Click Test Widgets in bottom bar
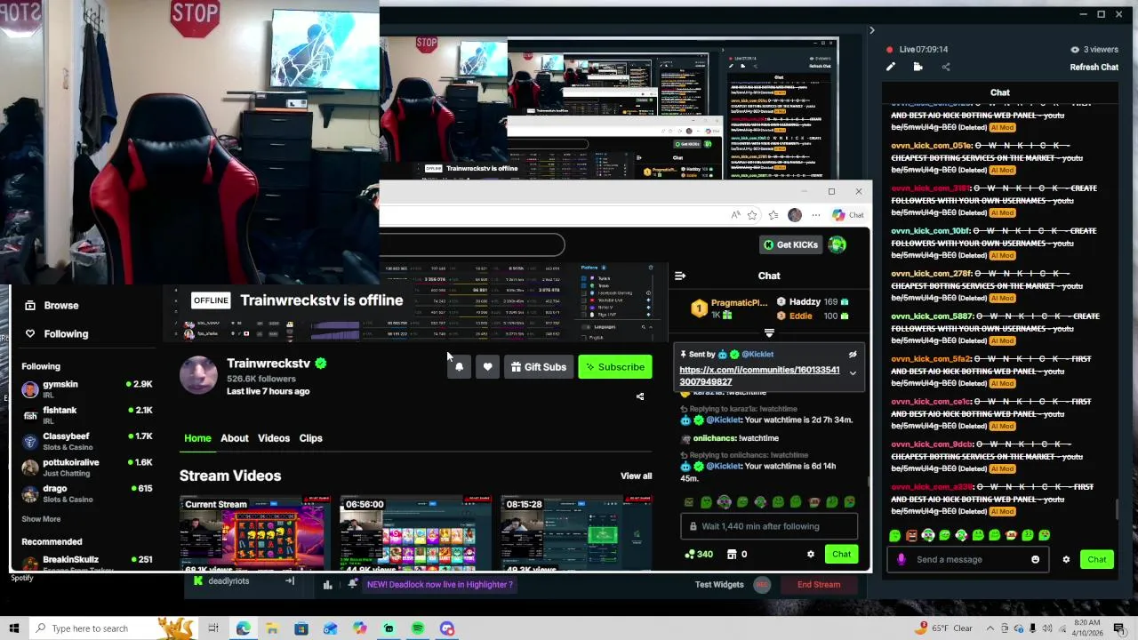 (x=719, y=584)
